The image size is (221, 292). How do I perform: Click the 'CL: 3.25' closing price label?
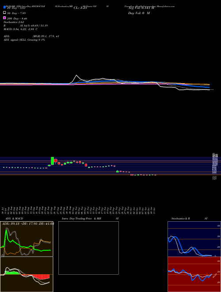pyautogui.click(x=80, y=8)
